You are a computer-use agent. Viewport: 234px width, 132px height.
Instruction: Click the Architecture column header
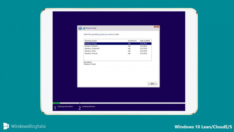coord(133,41)
